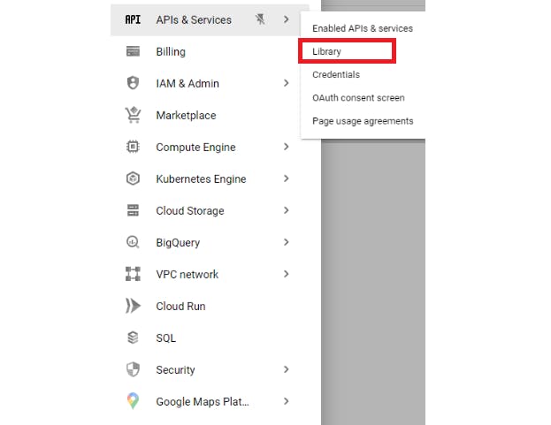Select SQL in the navigation menu
Screen dimensions: 551x425
coord(165,338)
